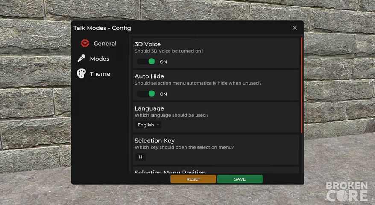Close the Talk Modes config window
The height and width of the screenshot is (205, 375).
coord(295,28)
